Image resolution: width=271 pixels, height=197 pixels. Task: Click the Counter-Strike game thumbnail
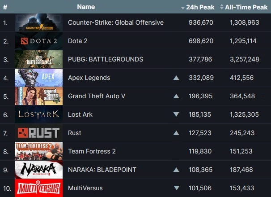coord(38,22)
